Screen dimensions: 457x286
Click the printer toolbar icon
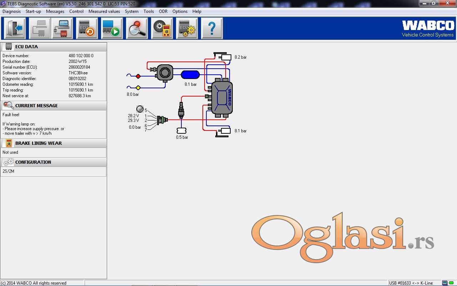click(39, 28)
